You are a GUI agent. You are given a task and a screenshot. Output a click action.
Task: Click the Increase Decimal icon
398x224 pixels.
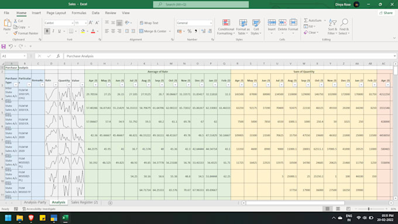click(x=203, y=31)
